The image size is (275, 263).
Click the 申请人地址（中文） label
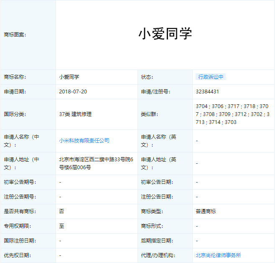click(21, 163)
